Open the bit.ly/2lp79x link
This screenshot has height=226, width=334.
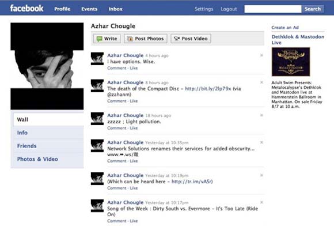[x=208, y=89]
